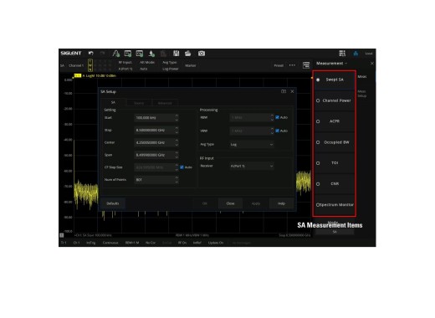This screenshot has height=318, width=435.
Task: Select the Channel Power measurement
Action: 335,100
